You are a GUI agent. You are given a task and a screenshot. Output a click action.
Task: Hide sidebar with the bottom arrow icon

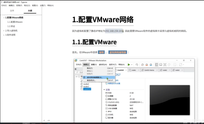[x=44, y=120]
